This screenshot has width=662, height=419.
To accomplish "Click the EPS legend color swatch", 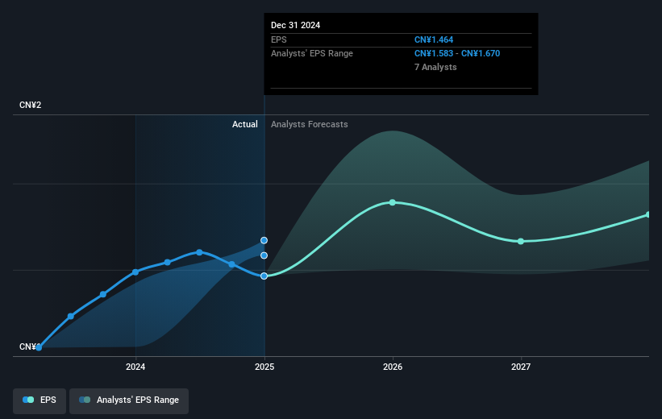I will pos(28,400).
